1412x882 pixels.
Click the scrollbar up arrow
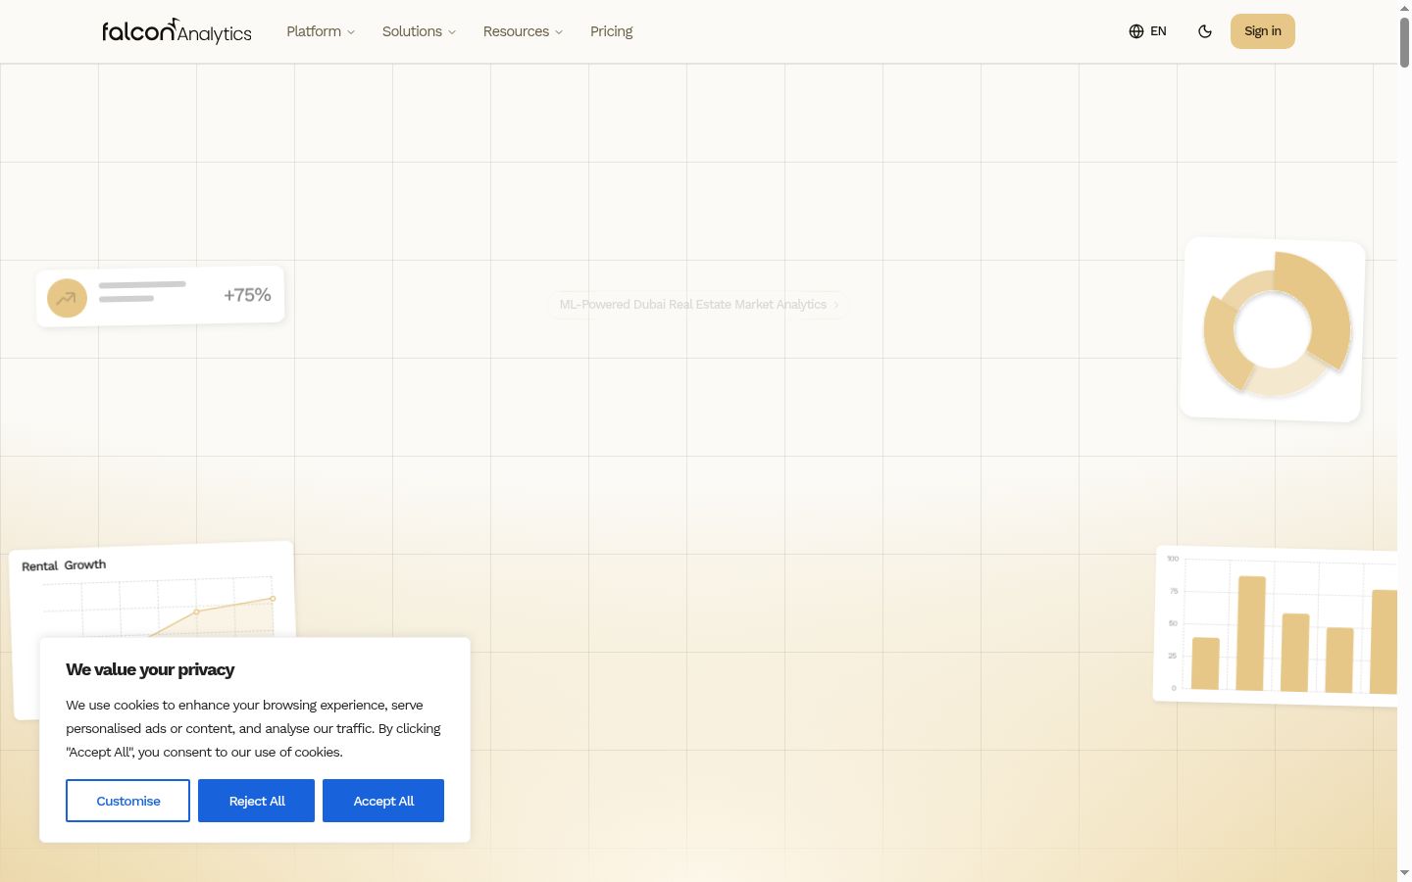[1404, 7]
